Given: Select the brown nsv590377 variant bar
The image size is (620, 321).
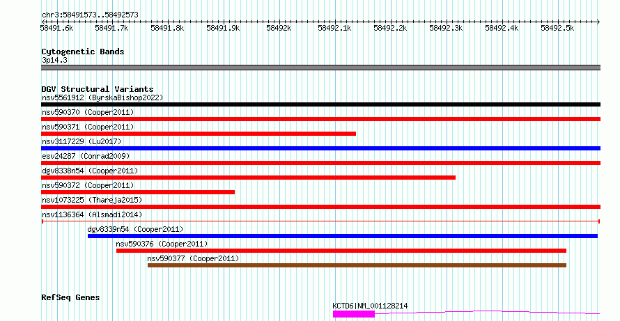Looking at the screenshot, I should click(x=357, y=265).
